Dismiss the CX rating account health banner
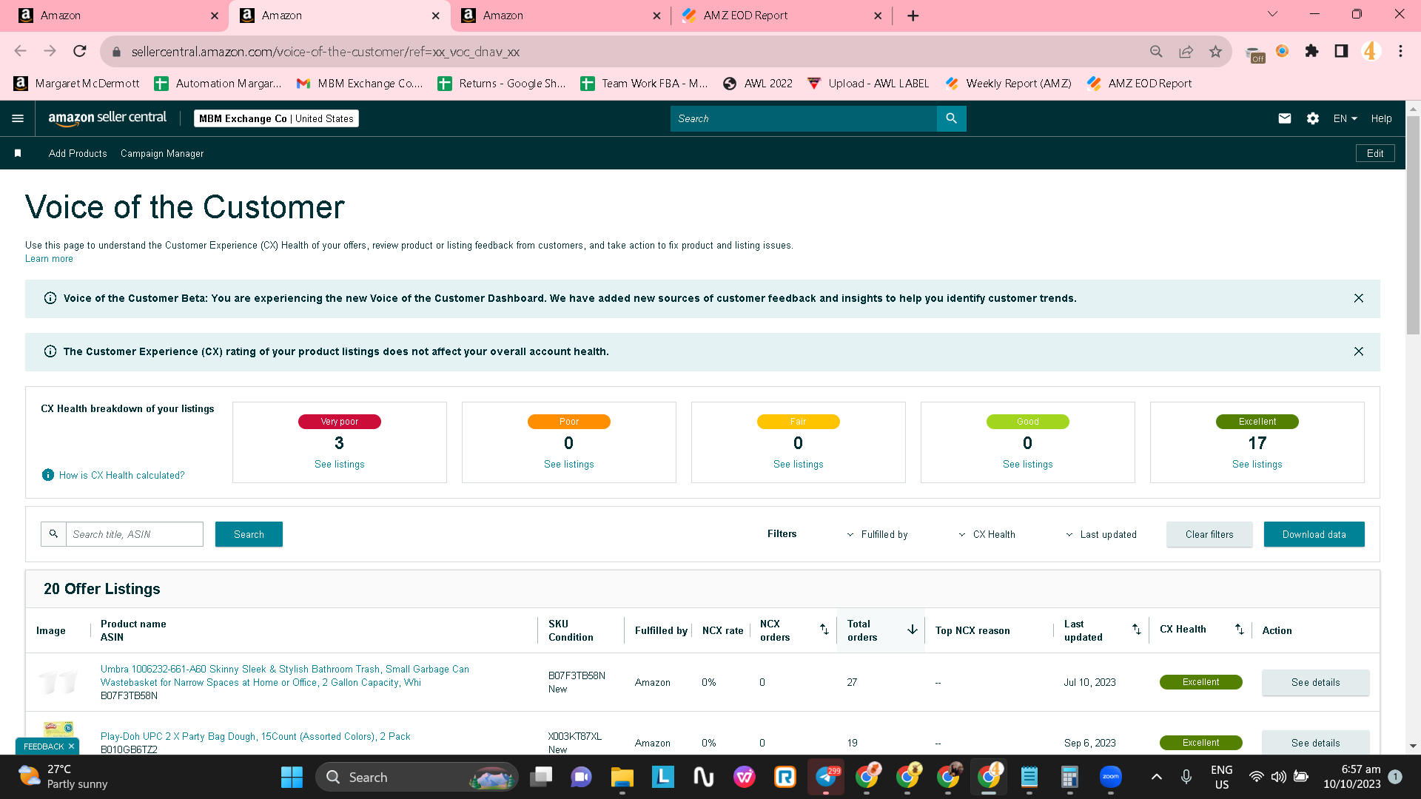 pos(1359,351)
